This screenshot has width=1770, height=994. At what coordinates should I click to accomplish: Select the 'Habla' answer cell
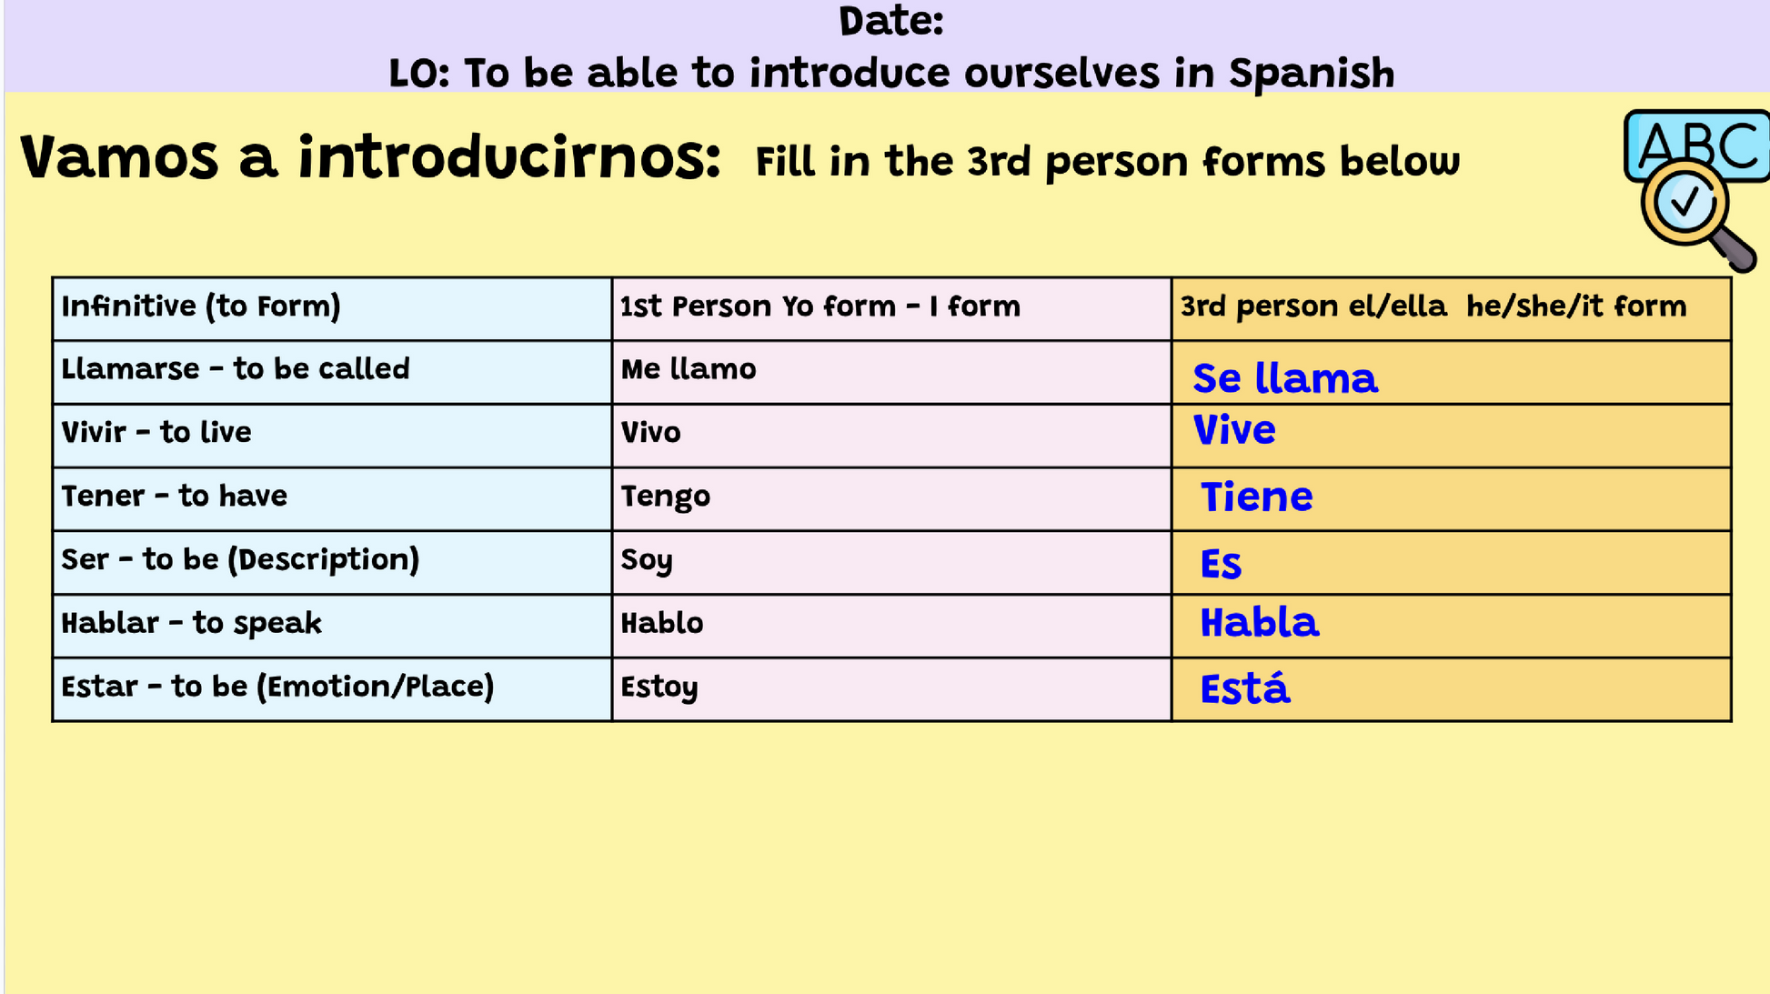(1452, 627)
